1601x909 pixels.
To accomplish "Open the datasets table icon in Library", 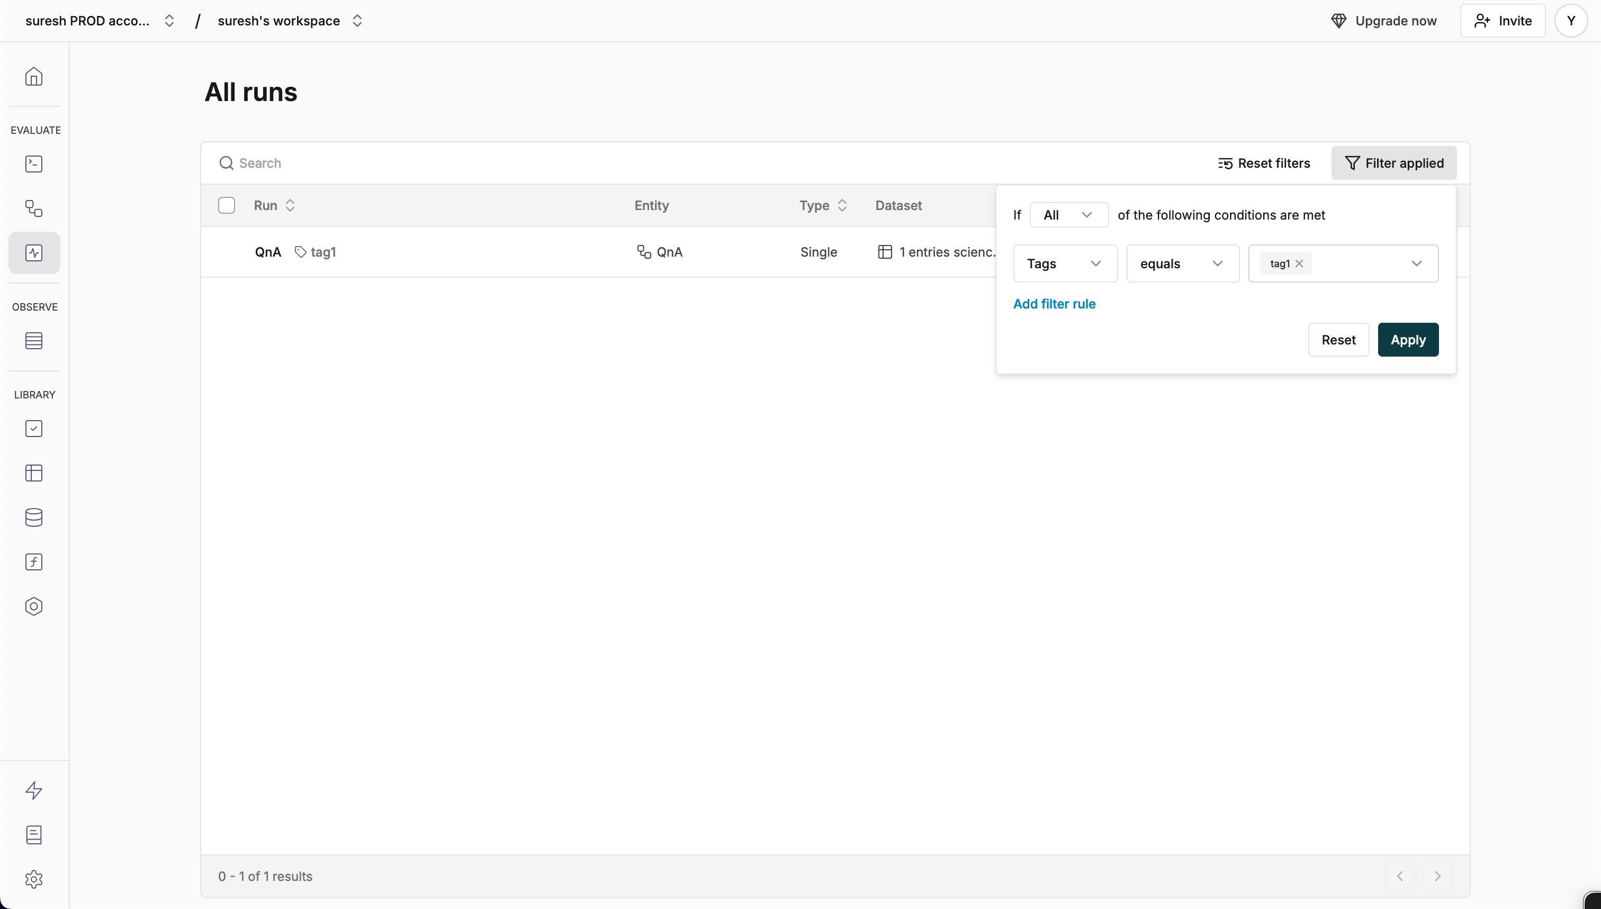I will tap(34, 473).
